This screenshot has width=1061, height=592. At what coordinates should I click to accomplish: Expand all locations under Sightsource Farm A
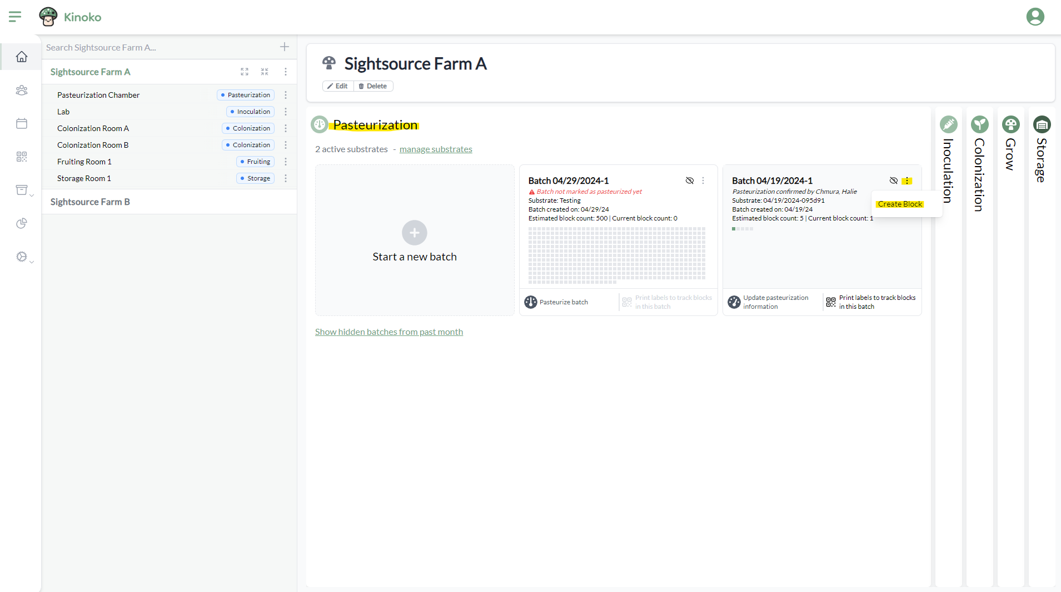click(x=245, y=72)
